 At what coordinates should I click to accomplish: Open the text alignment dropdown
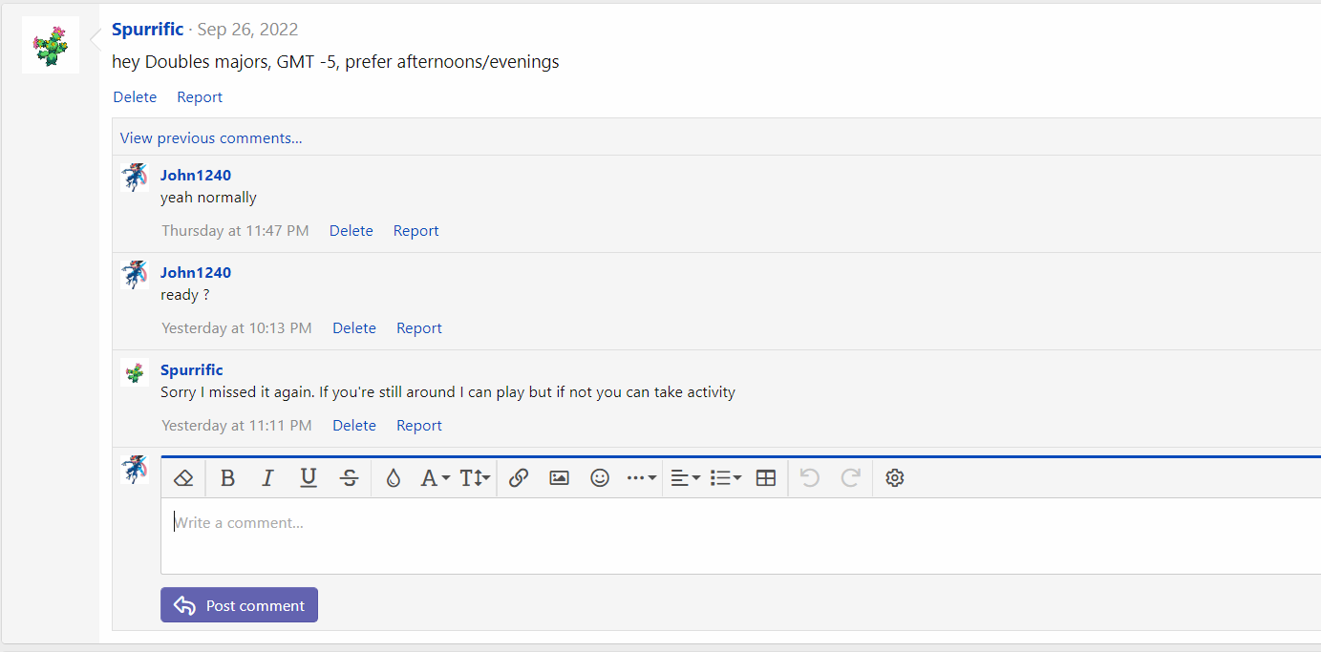click(685, 478)
